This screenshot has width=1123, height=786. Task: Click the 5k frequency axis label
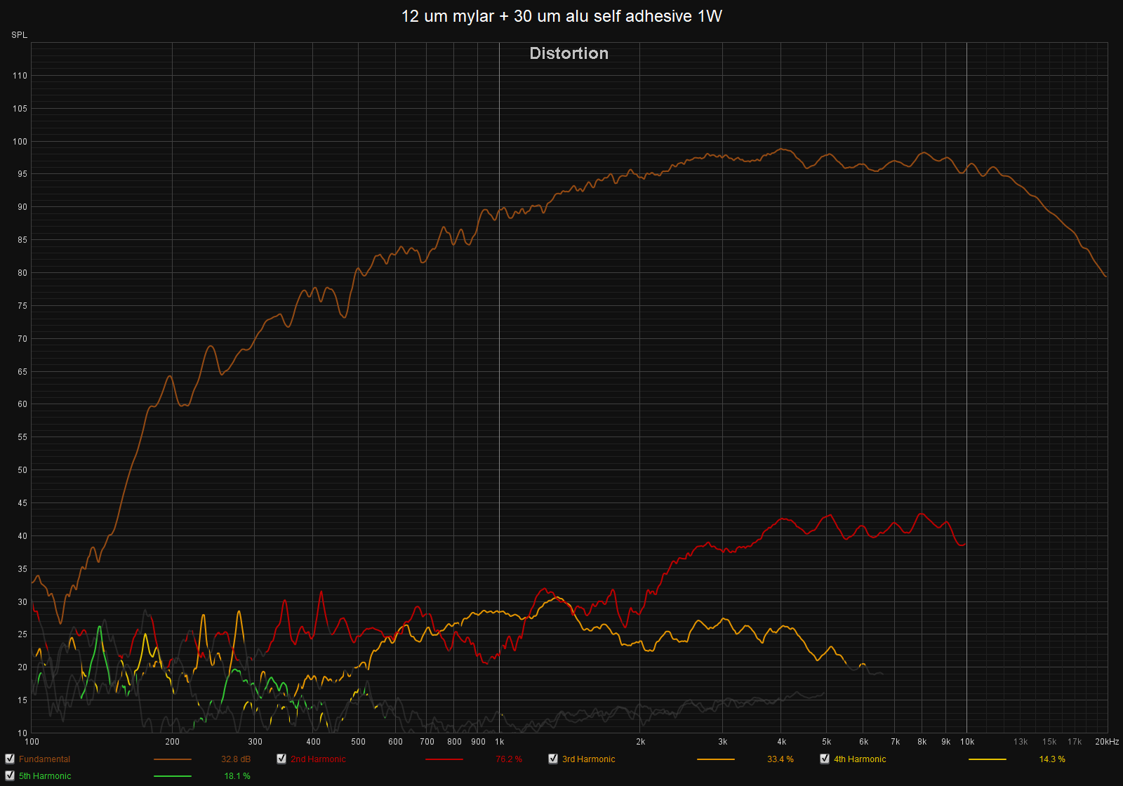[x=826, y=742]
